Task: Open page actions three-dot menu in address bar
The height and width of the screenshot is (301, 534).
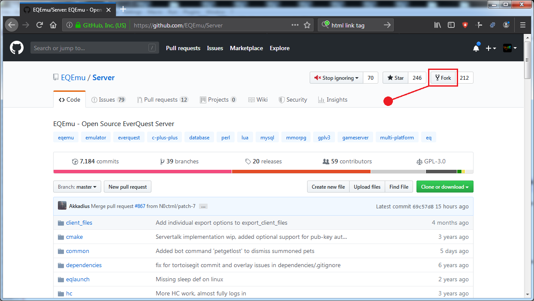Action: (x=295, y=25)
